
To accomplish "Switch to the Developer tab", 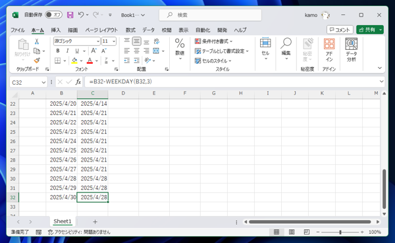I will coord(223,30).
